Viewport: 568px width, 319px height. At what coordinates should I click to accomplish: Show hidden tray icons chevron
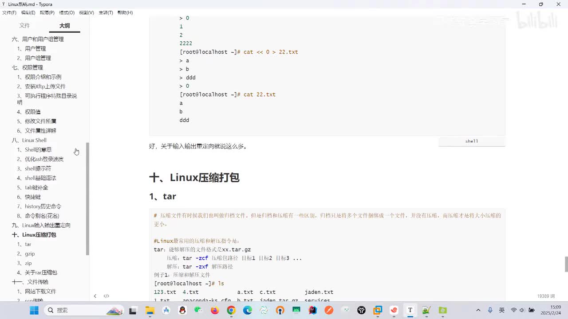(x=478, y=310)
